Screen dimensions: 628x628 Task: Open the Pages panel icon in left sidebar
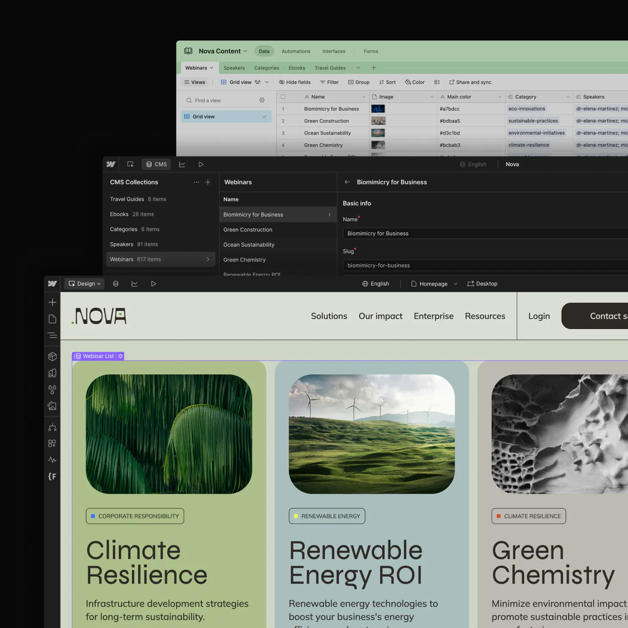click(x=52, y=319)
